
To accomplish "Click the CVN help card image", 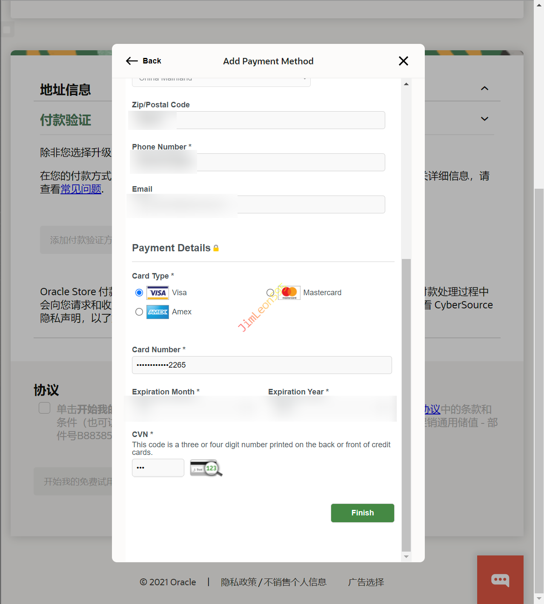I will (x=206, y=468).
